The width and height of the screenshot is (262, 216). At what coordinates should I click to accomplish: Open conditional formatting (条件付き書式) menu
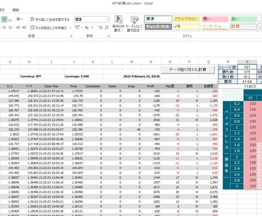point(118,24)
